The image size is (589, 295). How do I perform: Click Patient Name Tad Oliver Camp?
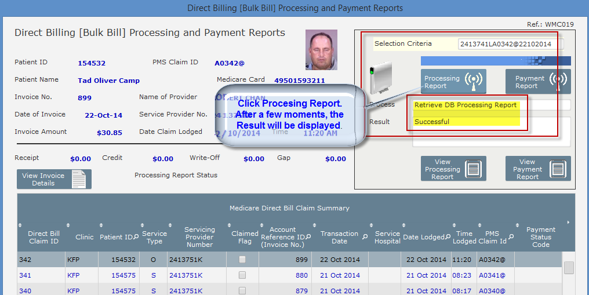[108, 81]
